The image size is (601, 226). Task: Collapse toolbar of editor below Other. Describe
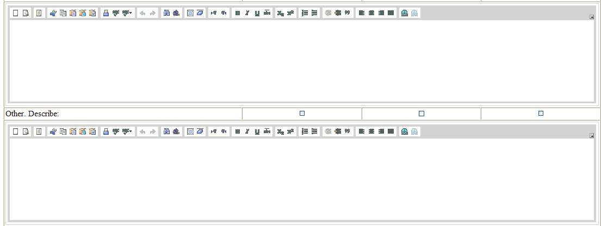tap(592, 135)
